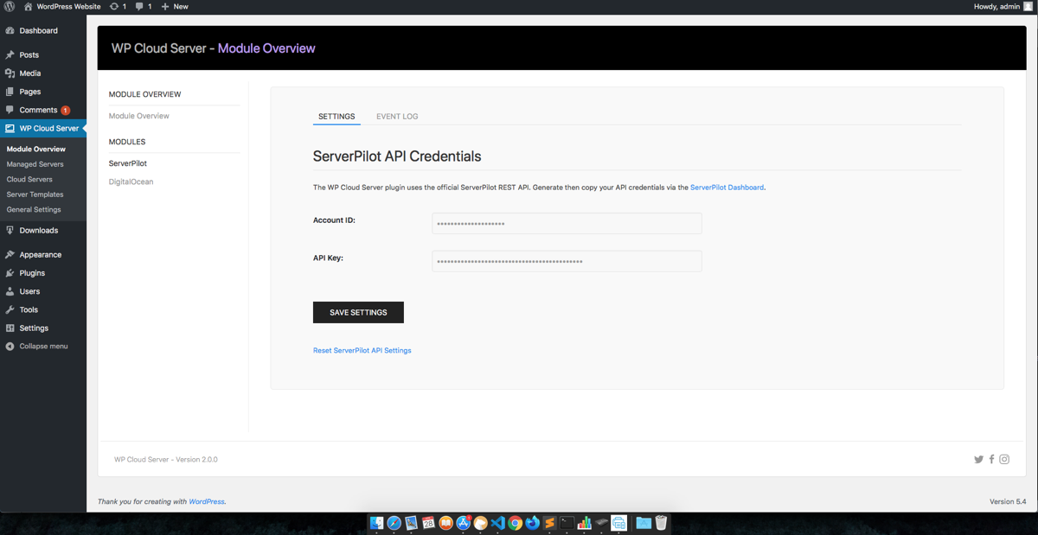The image size is (1038, 535).
Task: Click the Posts pin icon
Action: pyautogui.click(x=10, y=54)
